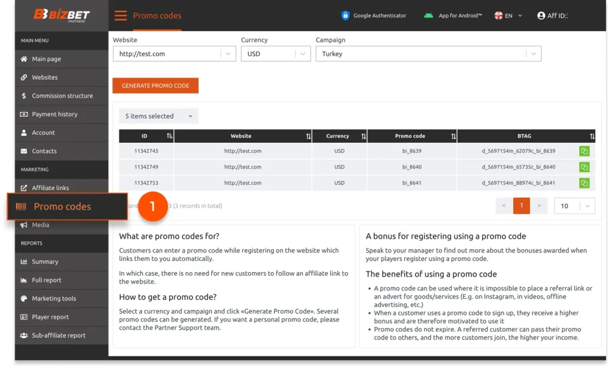This screenshot has width=615, height=367.
Task: Go to Commission structure
Action: click(62, 95)
